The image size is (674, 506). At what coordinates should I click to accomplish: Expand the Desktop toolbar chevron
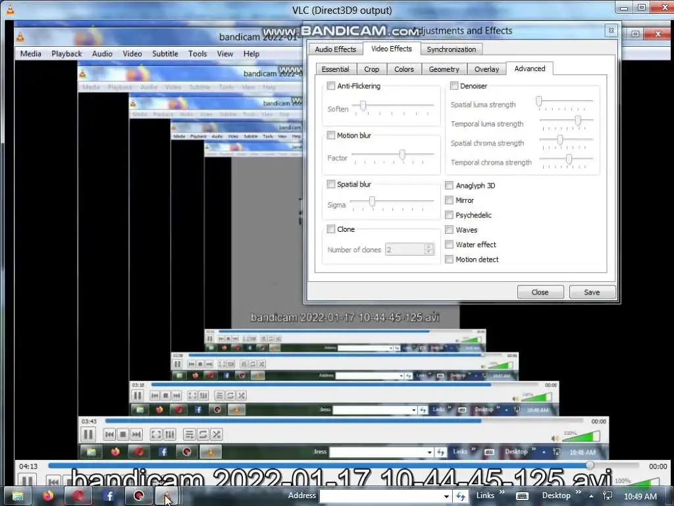(578, 493)
